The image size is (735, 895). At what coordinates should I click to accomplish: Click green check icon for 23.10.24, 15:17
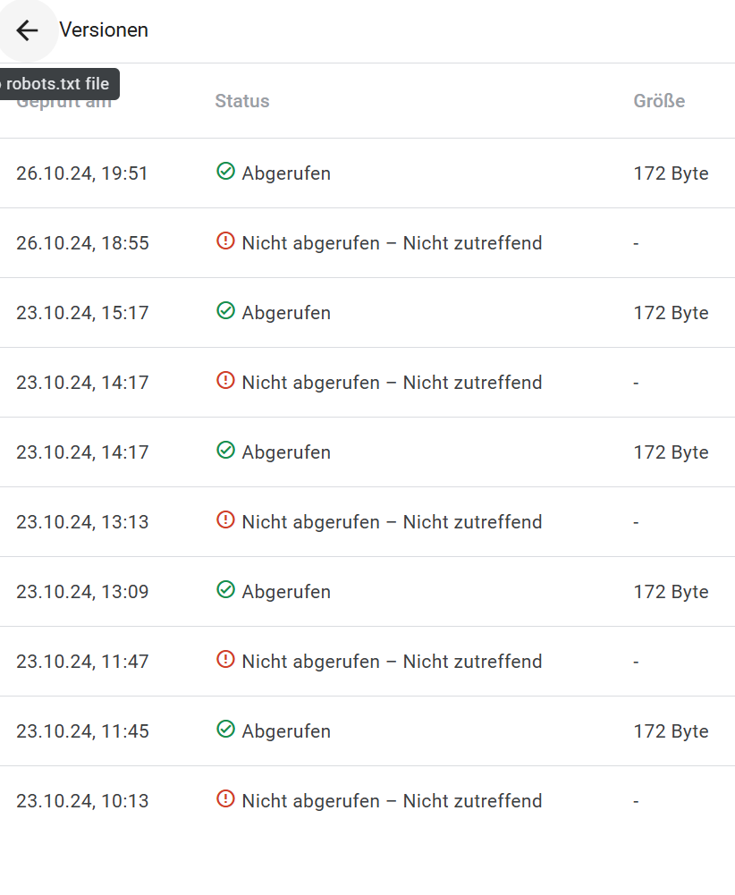226,310
